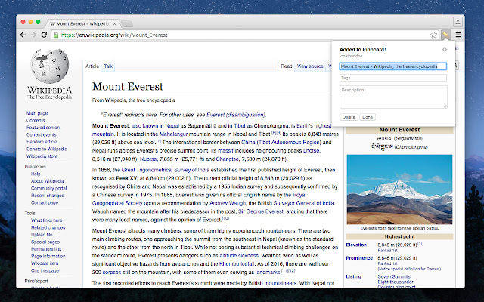Image resolution: width=484 pixels, height=302 pixels.
Task: Click the green padlock security icon
Action: coord(55,35)
